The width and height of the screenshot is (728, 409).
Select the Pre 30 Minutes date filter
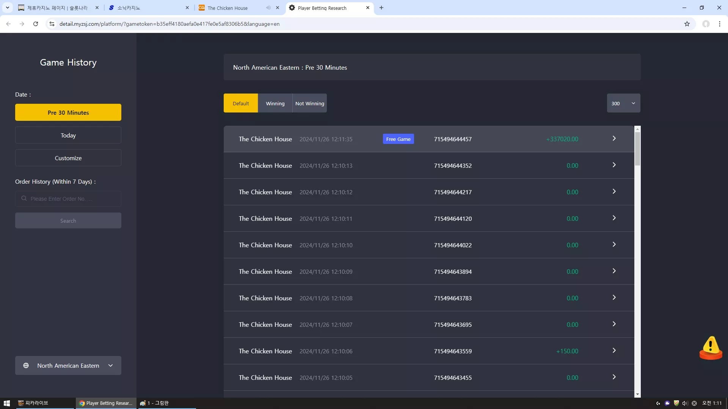coord(68,112)
